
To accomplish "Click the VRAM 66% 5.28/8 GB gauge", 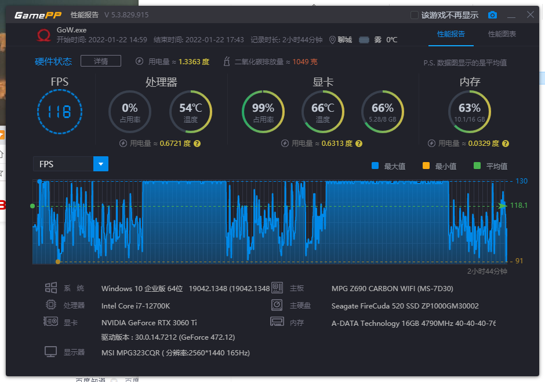I will point(383,112).
